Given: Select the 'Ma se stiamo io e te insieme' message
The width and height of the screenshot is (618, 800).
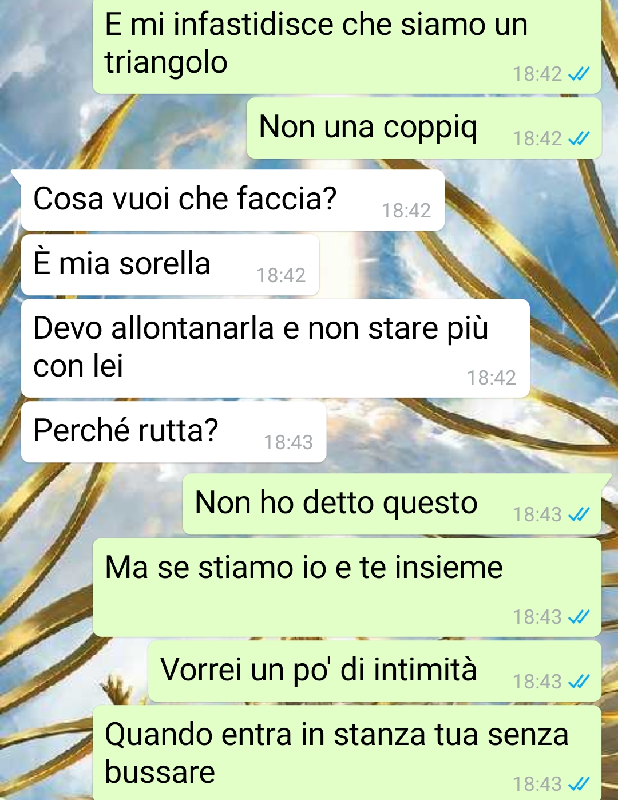Looking at the screenshot, I should coord(347,587).
